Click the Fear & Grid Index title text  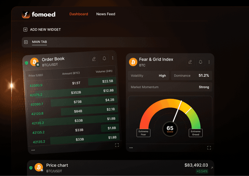[x=156, y=60]
